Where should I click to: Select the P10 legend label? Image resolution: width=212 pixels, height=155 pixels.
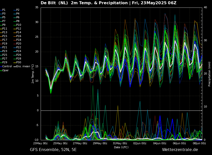(x=18, y=25)
